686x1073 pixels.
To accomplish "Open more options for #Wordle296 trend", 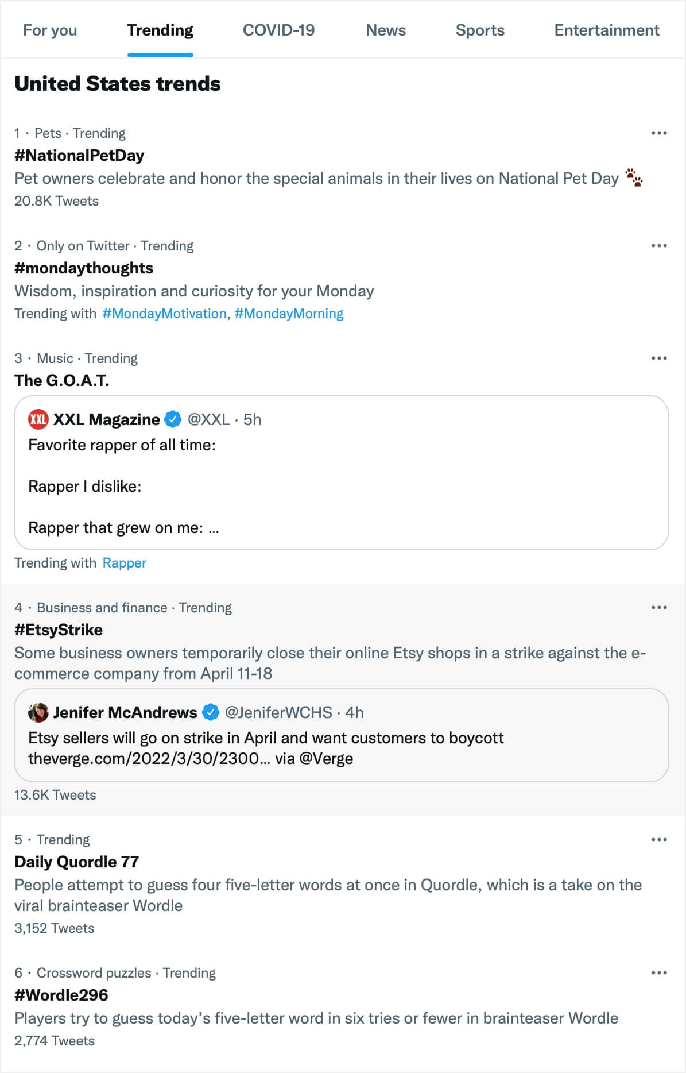I will (x=659, y=973).
